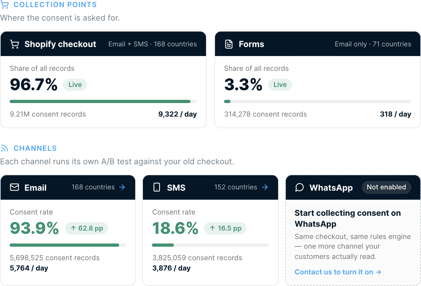The width and height of the screenshot is (421, 286).
Task: Open Email countries via the arrow icon
Action: coord(122,187)
